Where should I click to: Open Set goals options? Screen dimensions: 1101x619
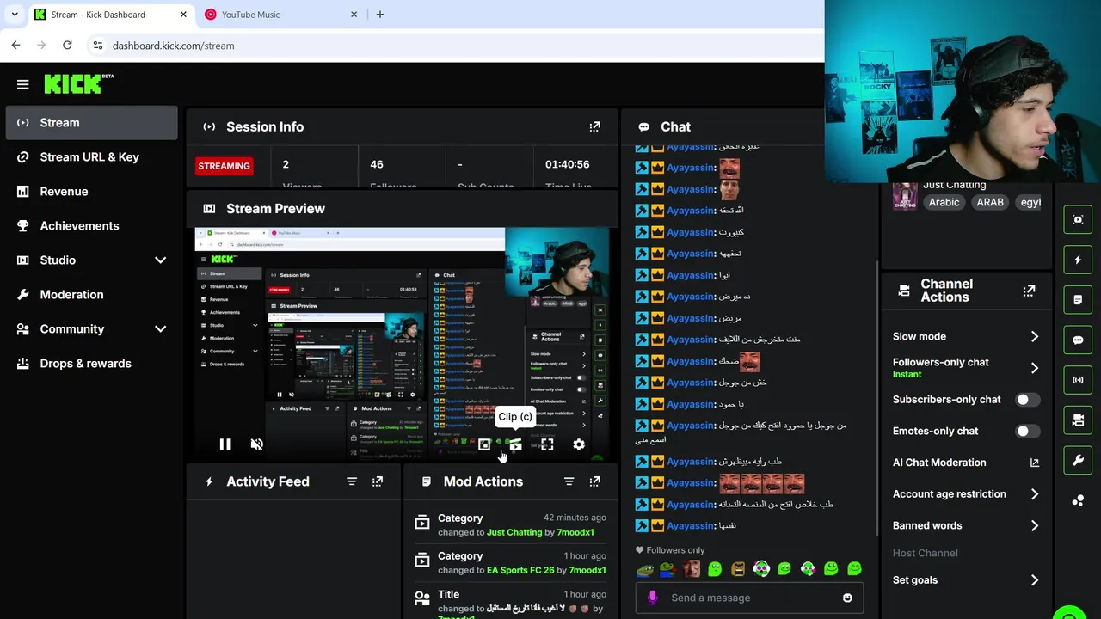click(x=966, y=580)
